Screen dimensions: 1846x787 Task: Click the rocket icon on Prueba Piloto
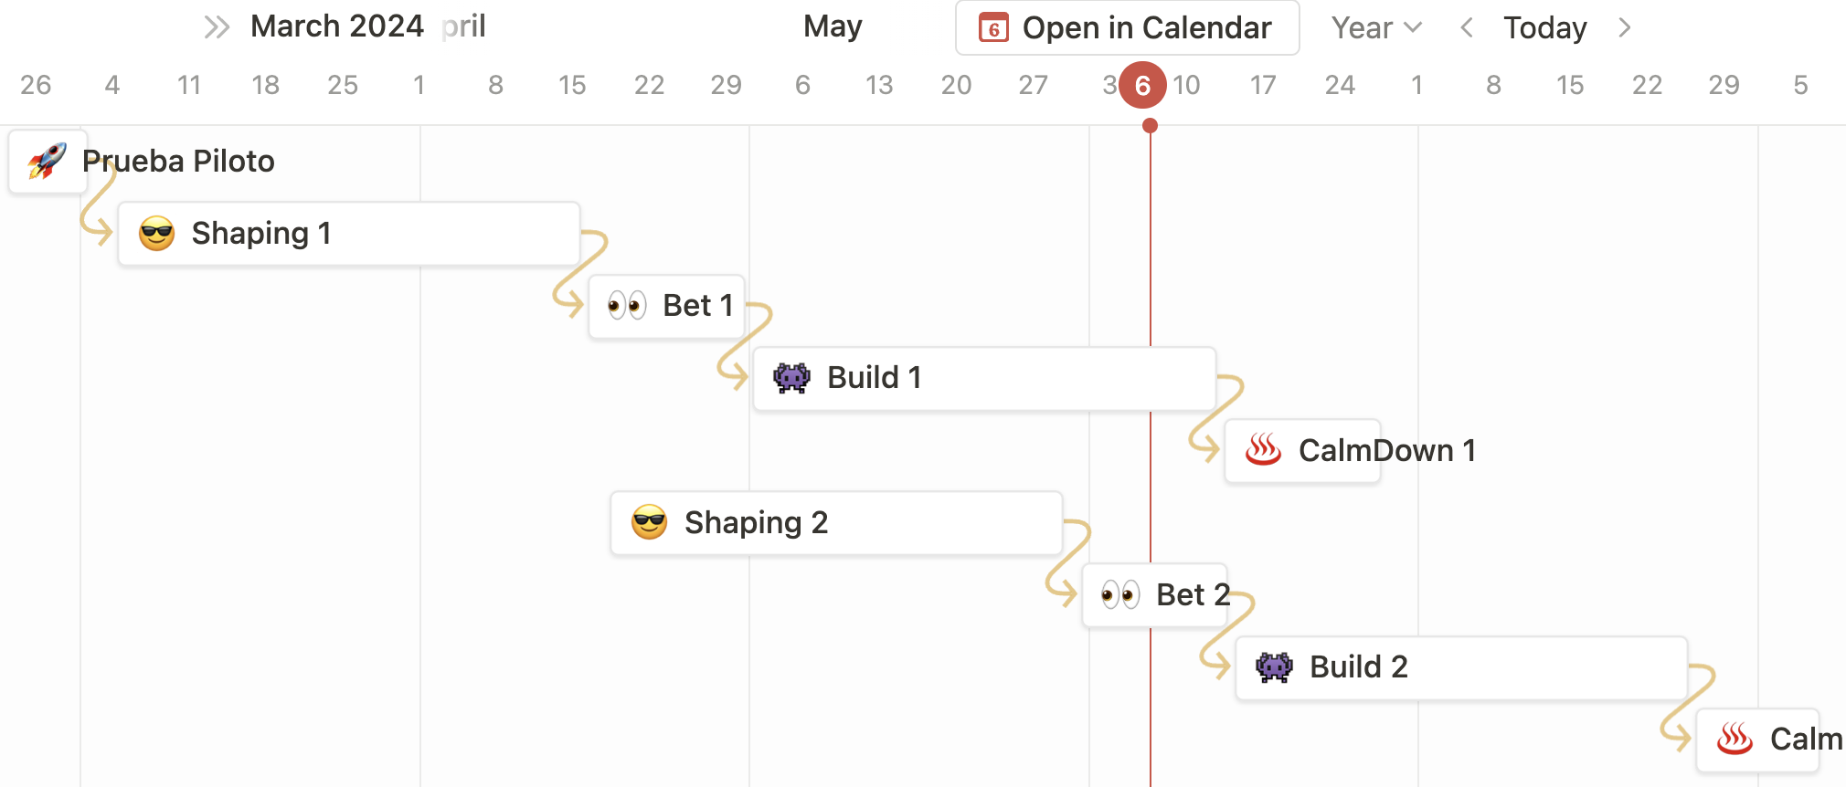(48, 162)
